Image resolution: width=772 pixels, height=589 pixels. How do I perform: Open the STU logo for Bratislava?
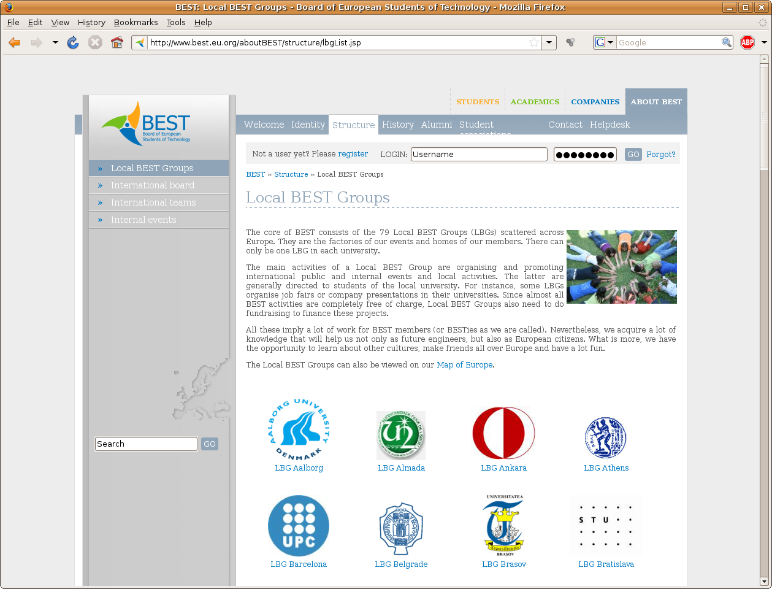[x=606, y=526]
